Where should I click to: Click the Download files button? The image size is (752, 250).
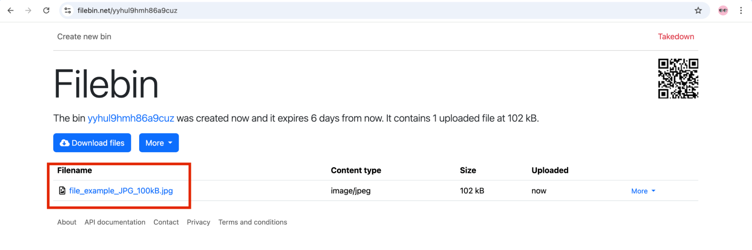91,143
